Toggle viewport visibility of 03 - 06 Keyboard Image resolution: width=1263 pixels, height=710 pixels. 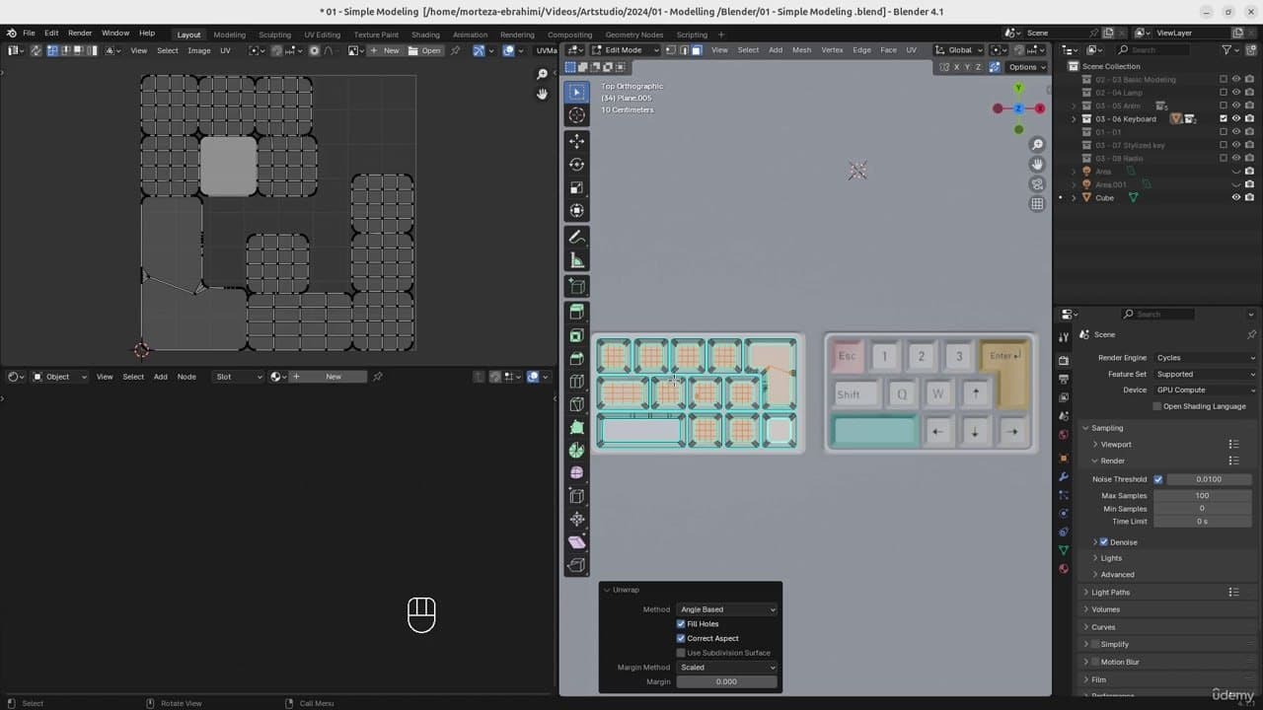(1236, 118)
